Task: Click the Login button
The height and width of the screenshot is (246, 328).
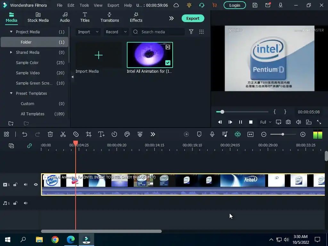Action: tap(235, 5)
